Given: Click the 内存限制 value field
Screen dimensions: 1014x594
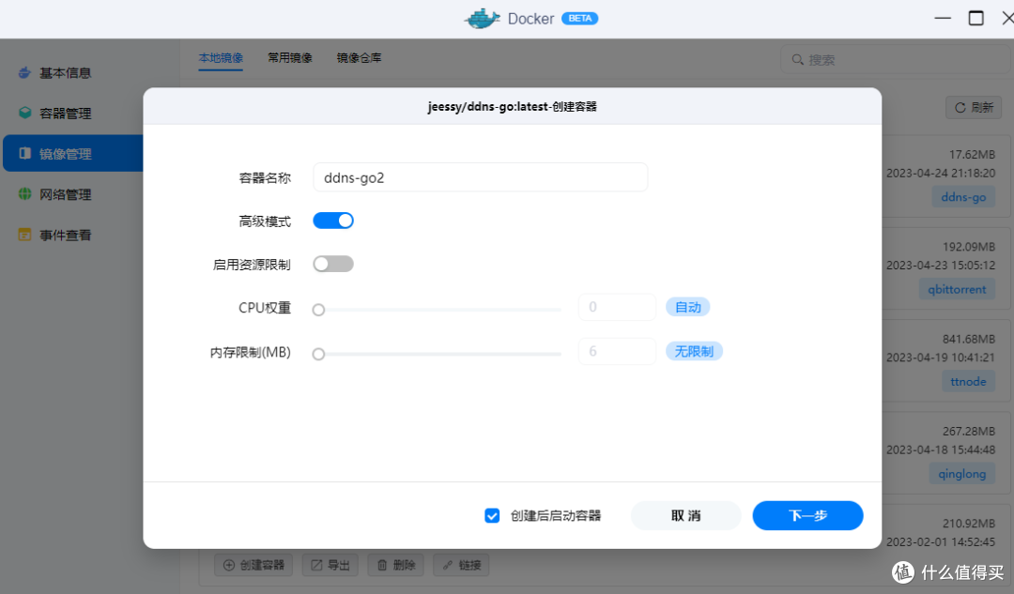Looking at the screenshot, I should pos(617,351).
